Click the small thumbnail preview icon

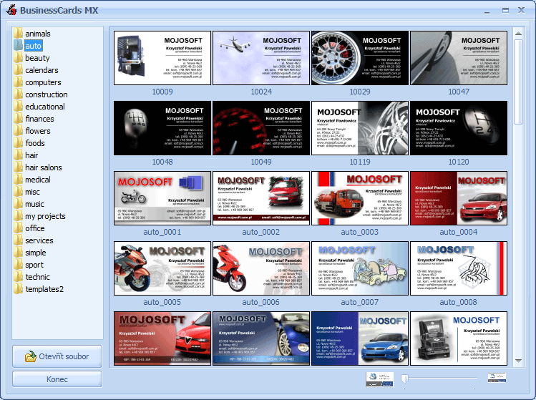[497, 378]
